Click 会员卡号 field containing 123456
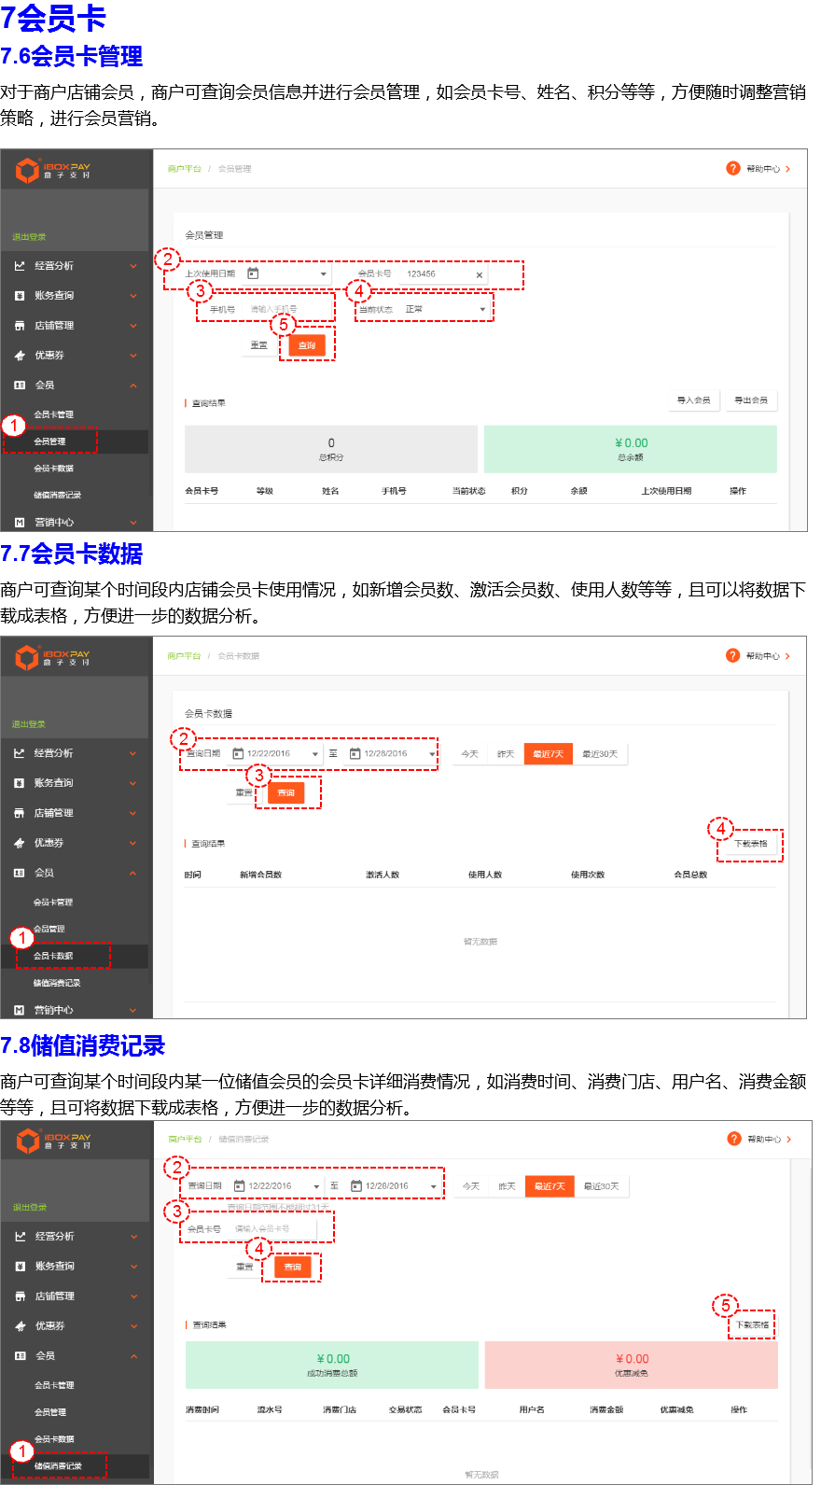The height and width of the screenshot is (1485, 821). [x=443, y=274]
